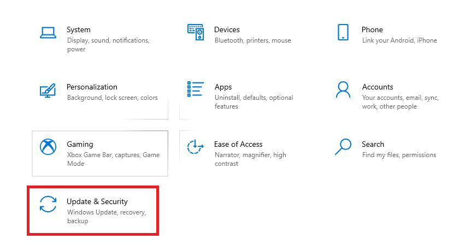Click the Gaming Xbox icon
Image resolution: width=471 pixels, height=245 pixels.
click(x=48, y=147)
